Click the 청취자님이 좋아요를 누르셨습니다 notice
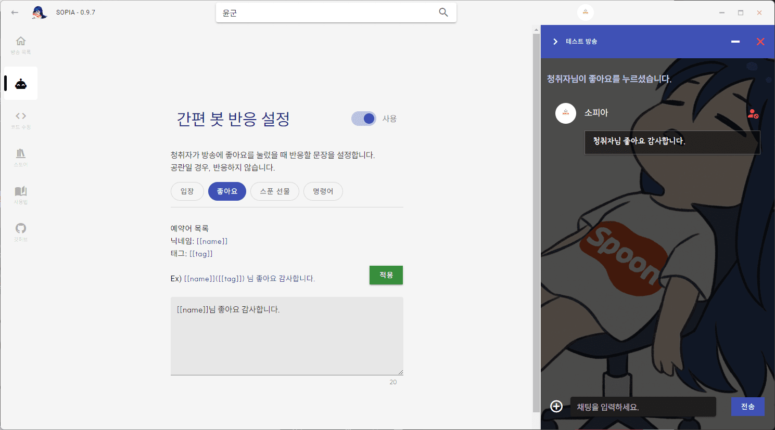Viewport: 775px width, 430px height. [609, 79]
